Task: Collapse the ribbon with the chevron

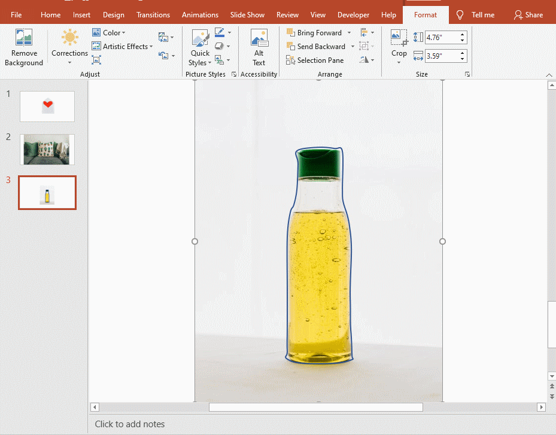Action: tap(549, 75)
